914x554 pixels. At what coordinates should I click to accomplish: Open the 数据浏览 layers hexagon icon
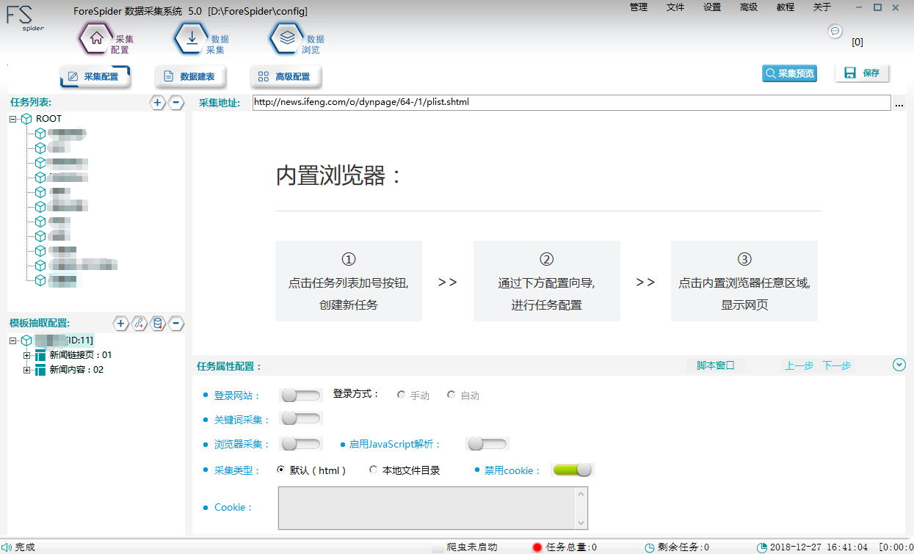[x=287, y=39]
